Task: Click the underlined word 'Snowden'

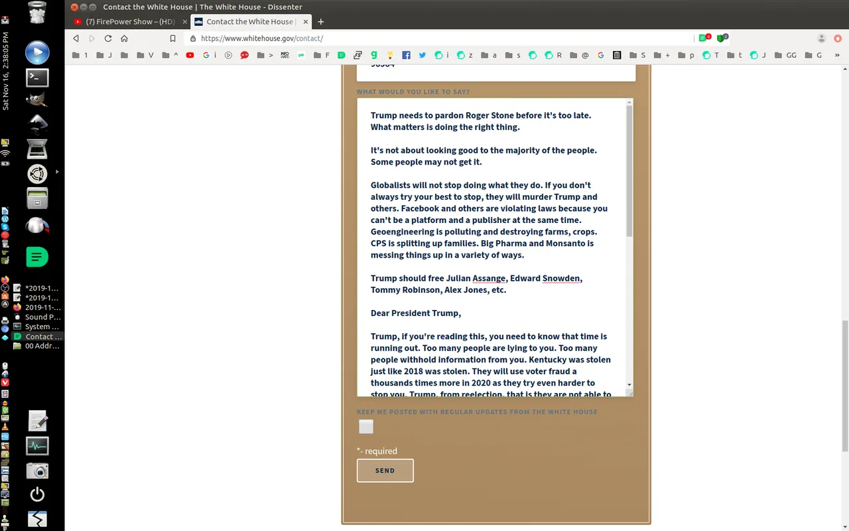Action: [x=561, y=278]
